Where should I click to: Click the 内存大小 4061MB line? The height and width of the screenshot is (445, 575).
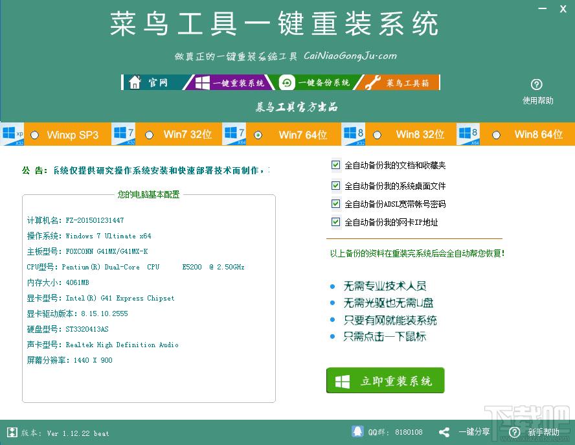tap(58, 282)
